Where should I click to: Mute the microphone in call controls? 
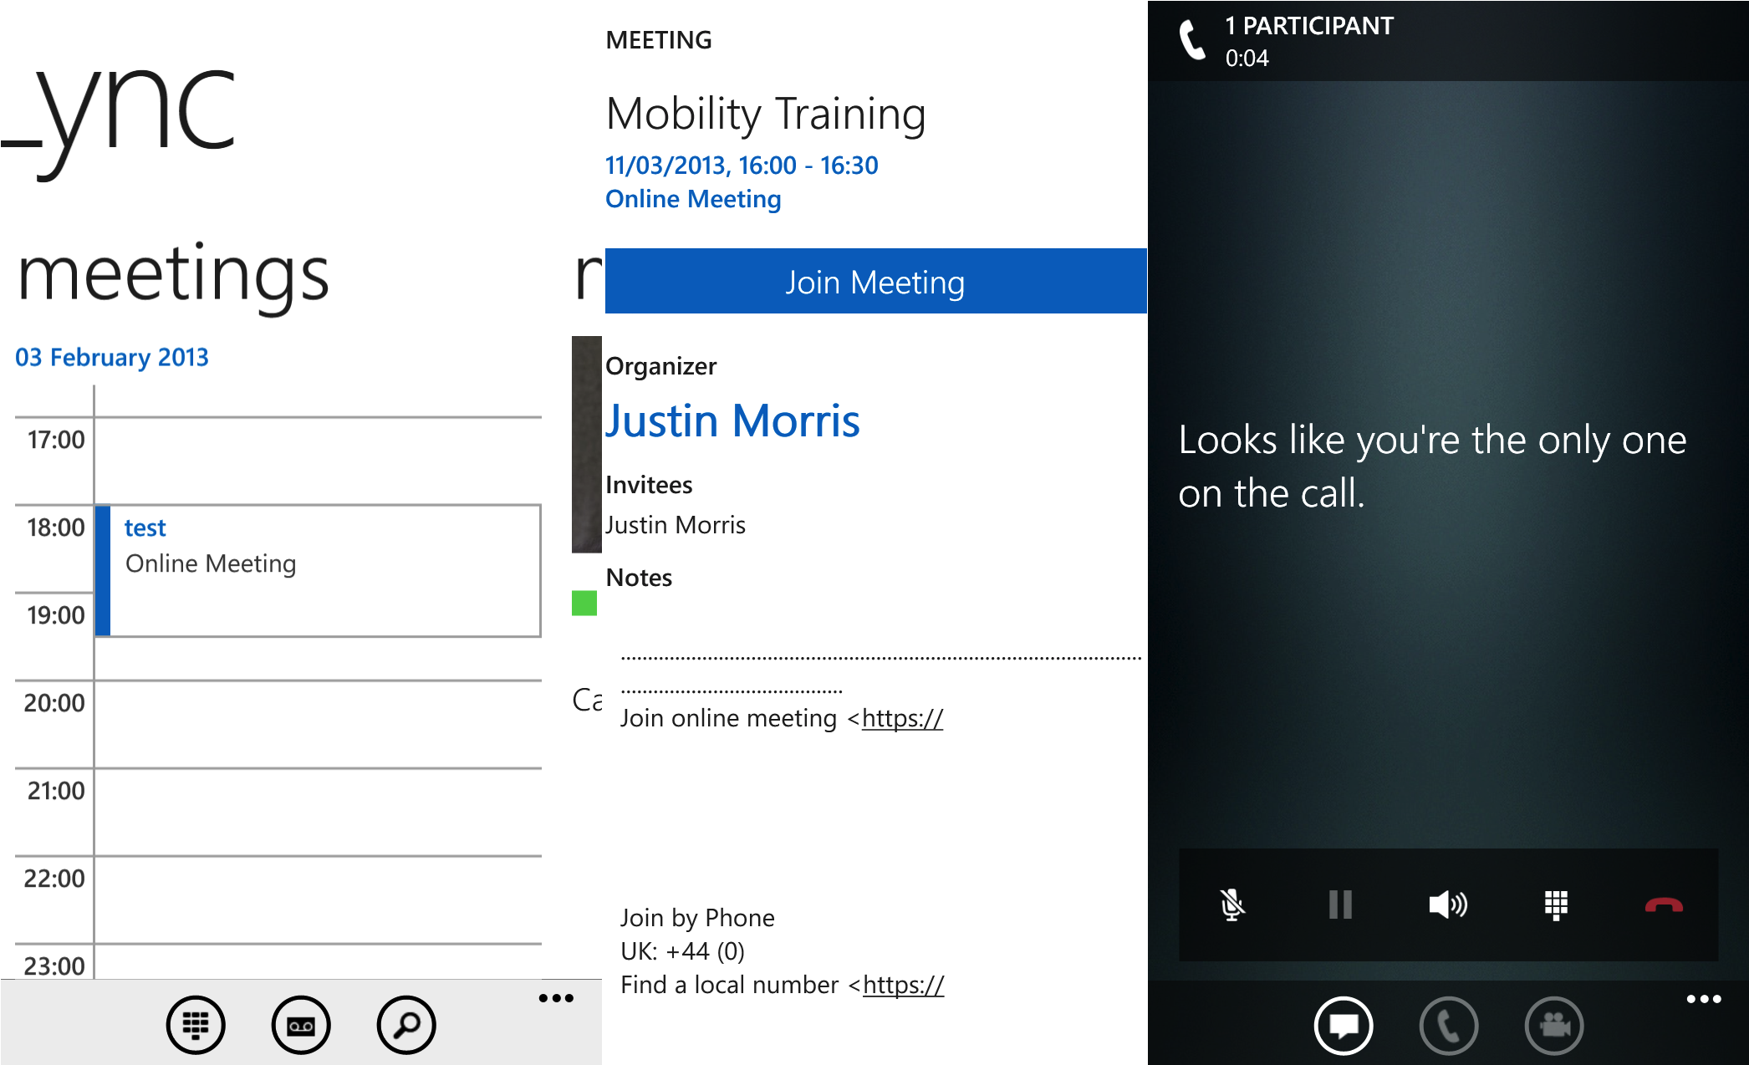1231,904
